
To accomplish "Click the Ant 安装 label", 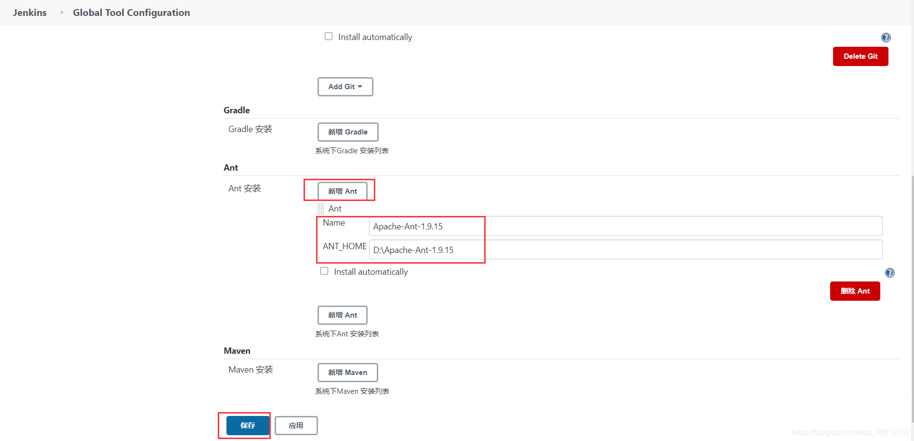I will [x=245, y=188].
